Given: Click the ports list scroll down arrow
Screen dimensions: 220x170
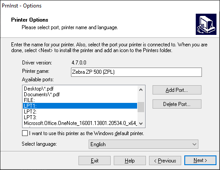Looking at the screenshot, I should [141, 123].
